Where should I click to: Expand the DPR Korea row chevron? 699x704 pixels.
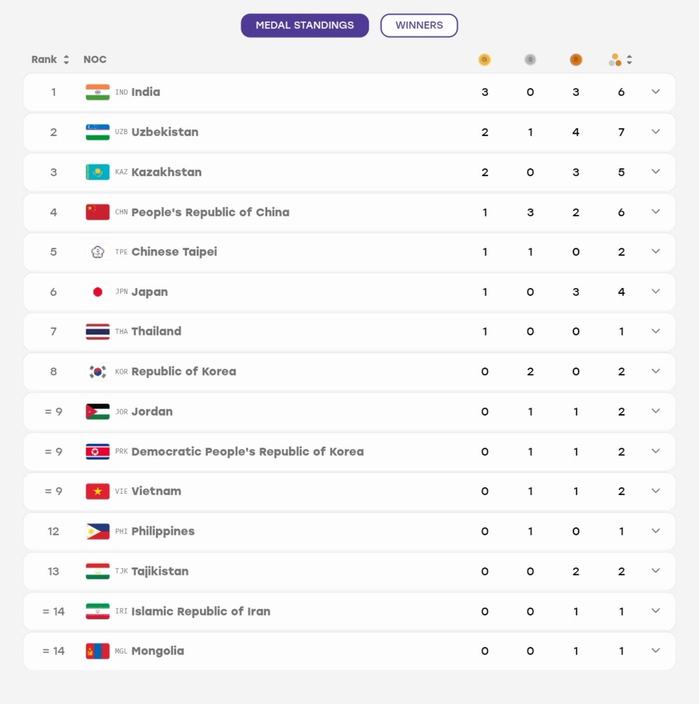656,451
